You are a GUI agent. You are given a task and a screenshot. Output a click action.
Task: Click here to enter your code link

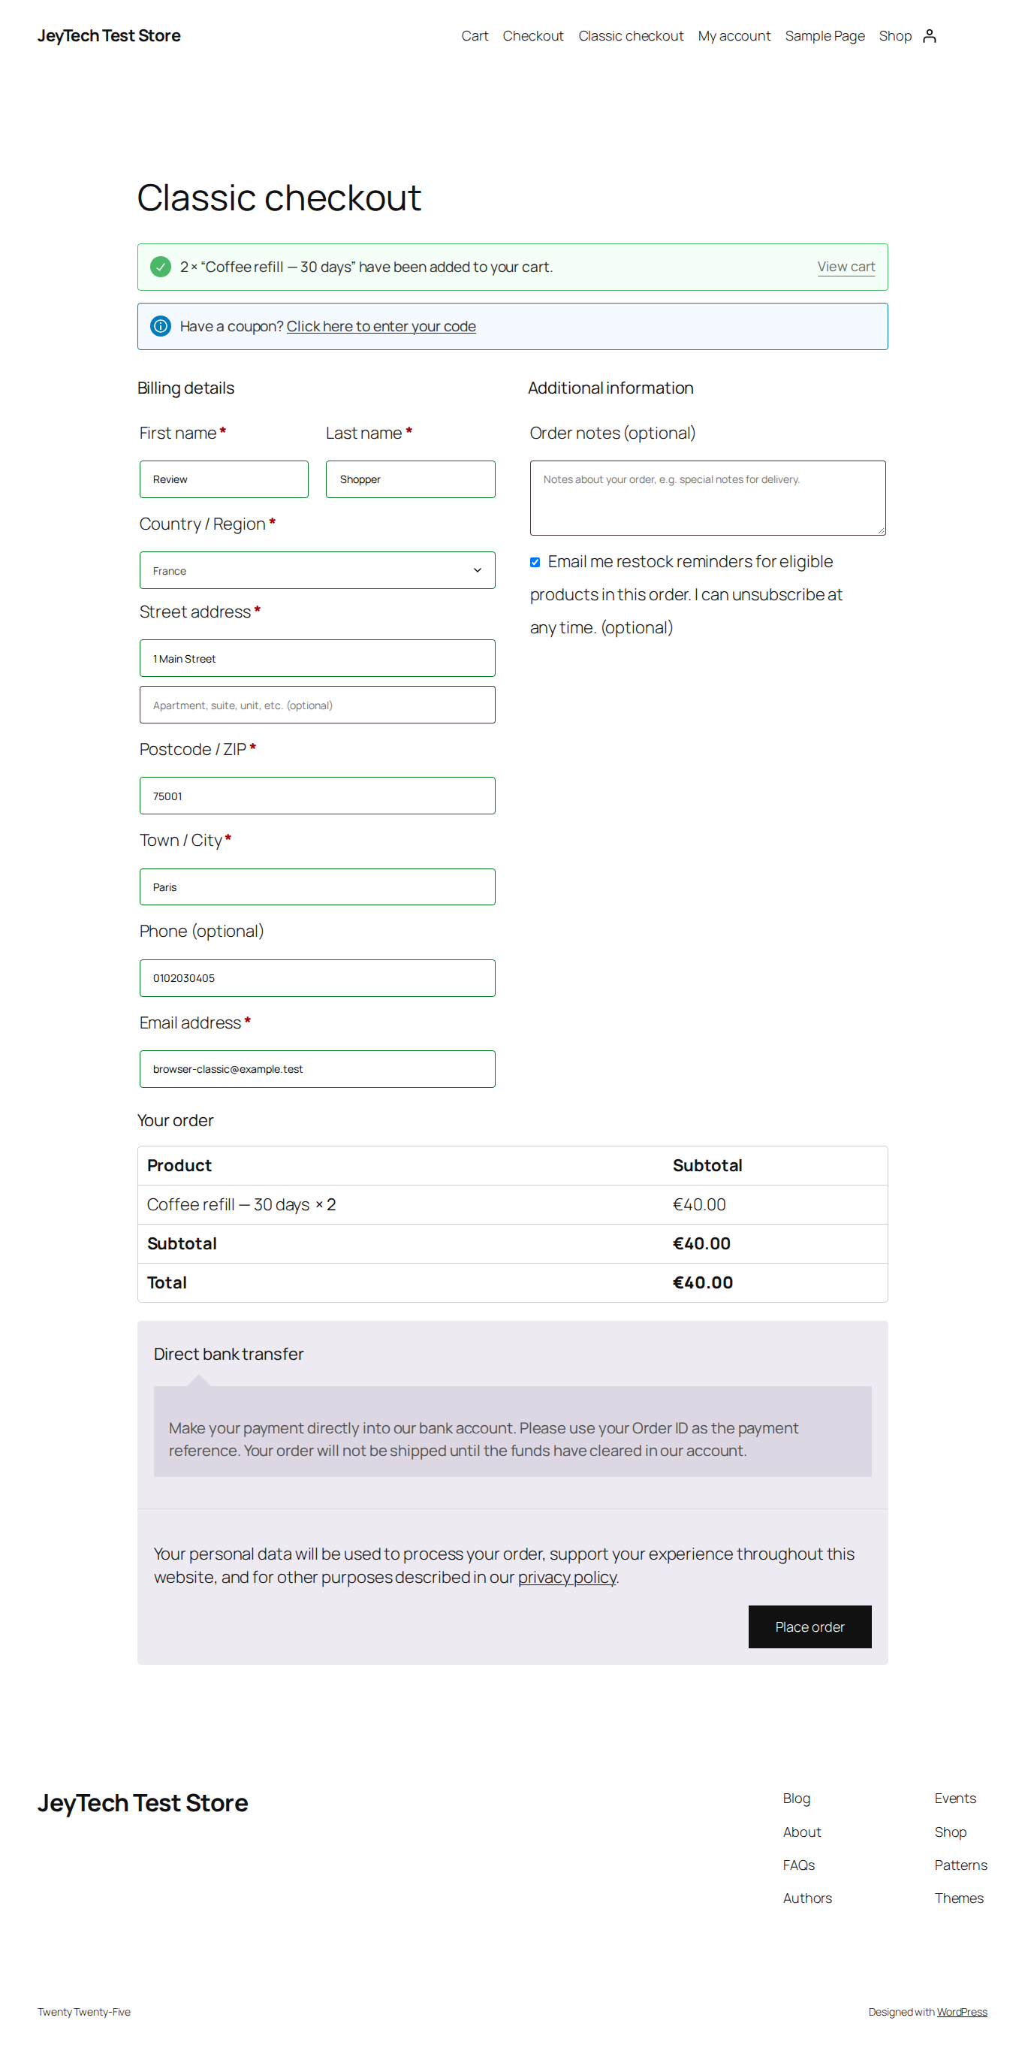click(x=381, y=326)
